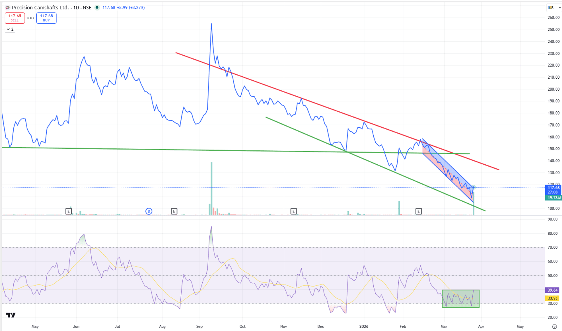Select the green rectangle on the RSI pane
This screenshot has width=562, height=331.
pos(461,299)
